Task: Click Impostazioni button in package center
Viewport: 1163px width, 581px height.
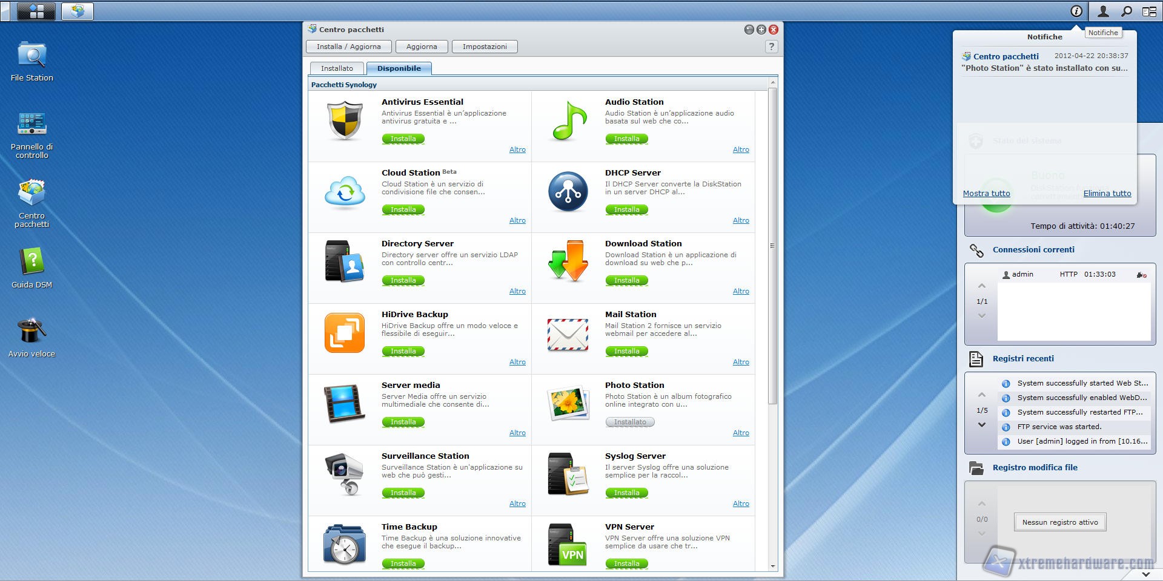Action: tap(485, 47)
